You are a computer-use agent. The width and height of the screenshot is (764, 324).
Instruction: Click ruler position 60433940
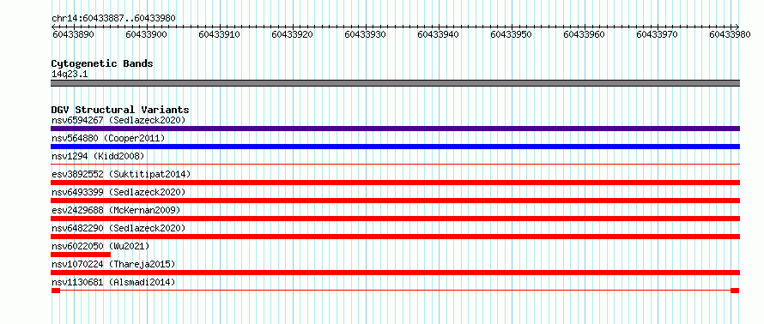(439, 34)
